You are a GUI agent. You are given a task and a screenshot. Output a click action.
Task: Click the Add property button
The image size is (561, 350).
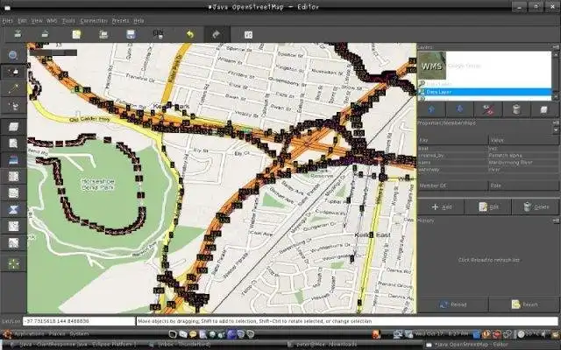pyautogui.click(x=443, y=206)
